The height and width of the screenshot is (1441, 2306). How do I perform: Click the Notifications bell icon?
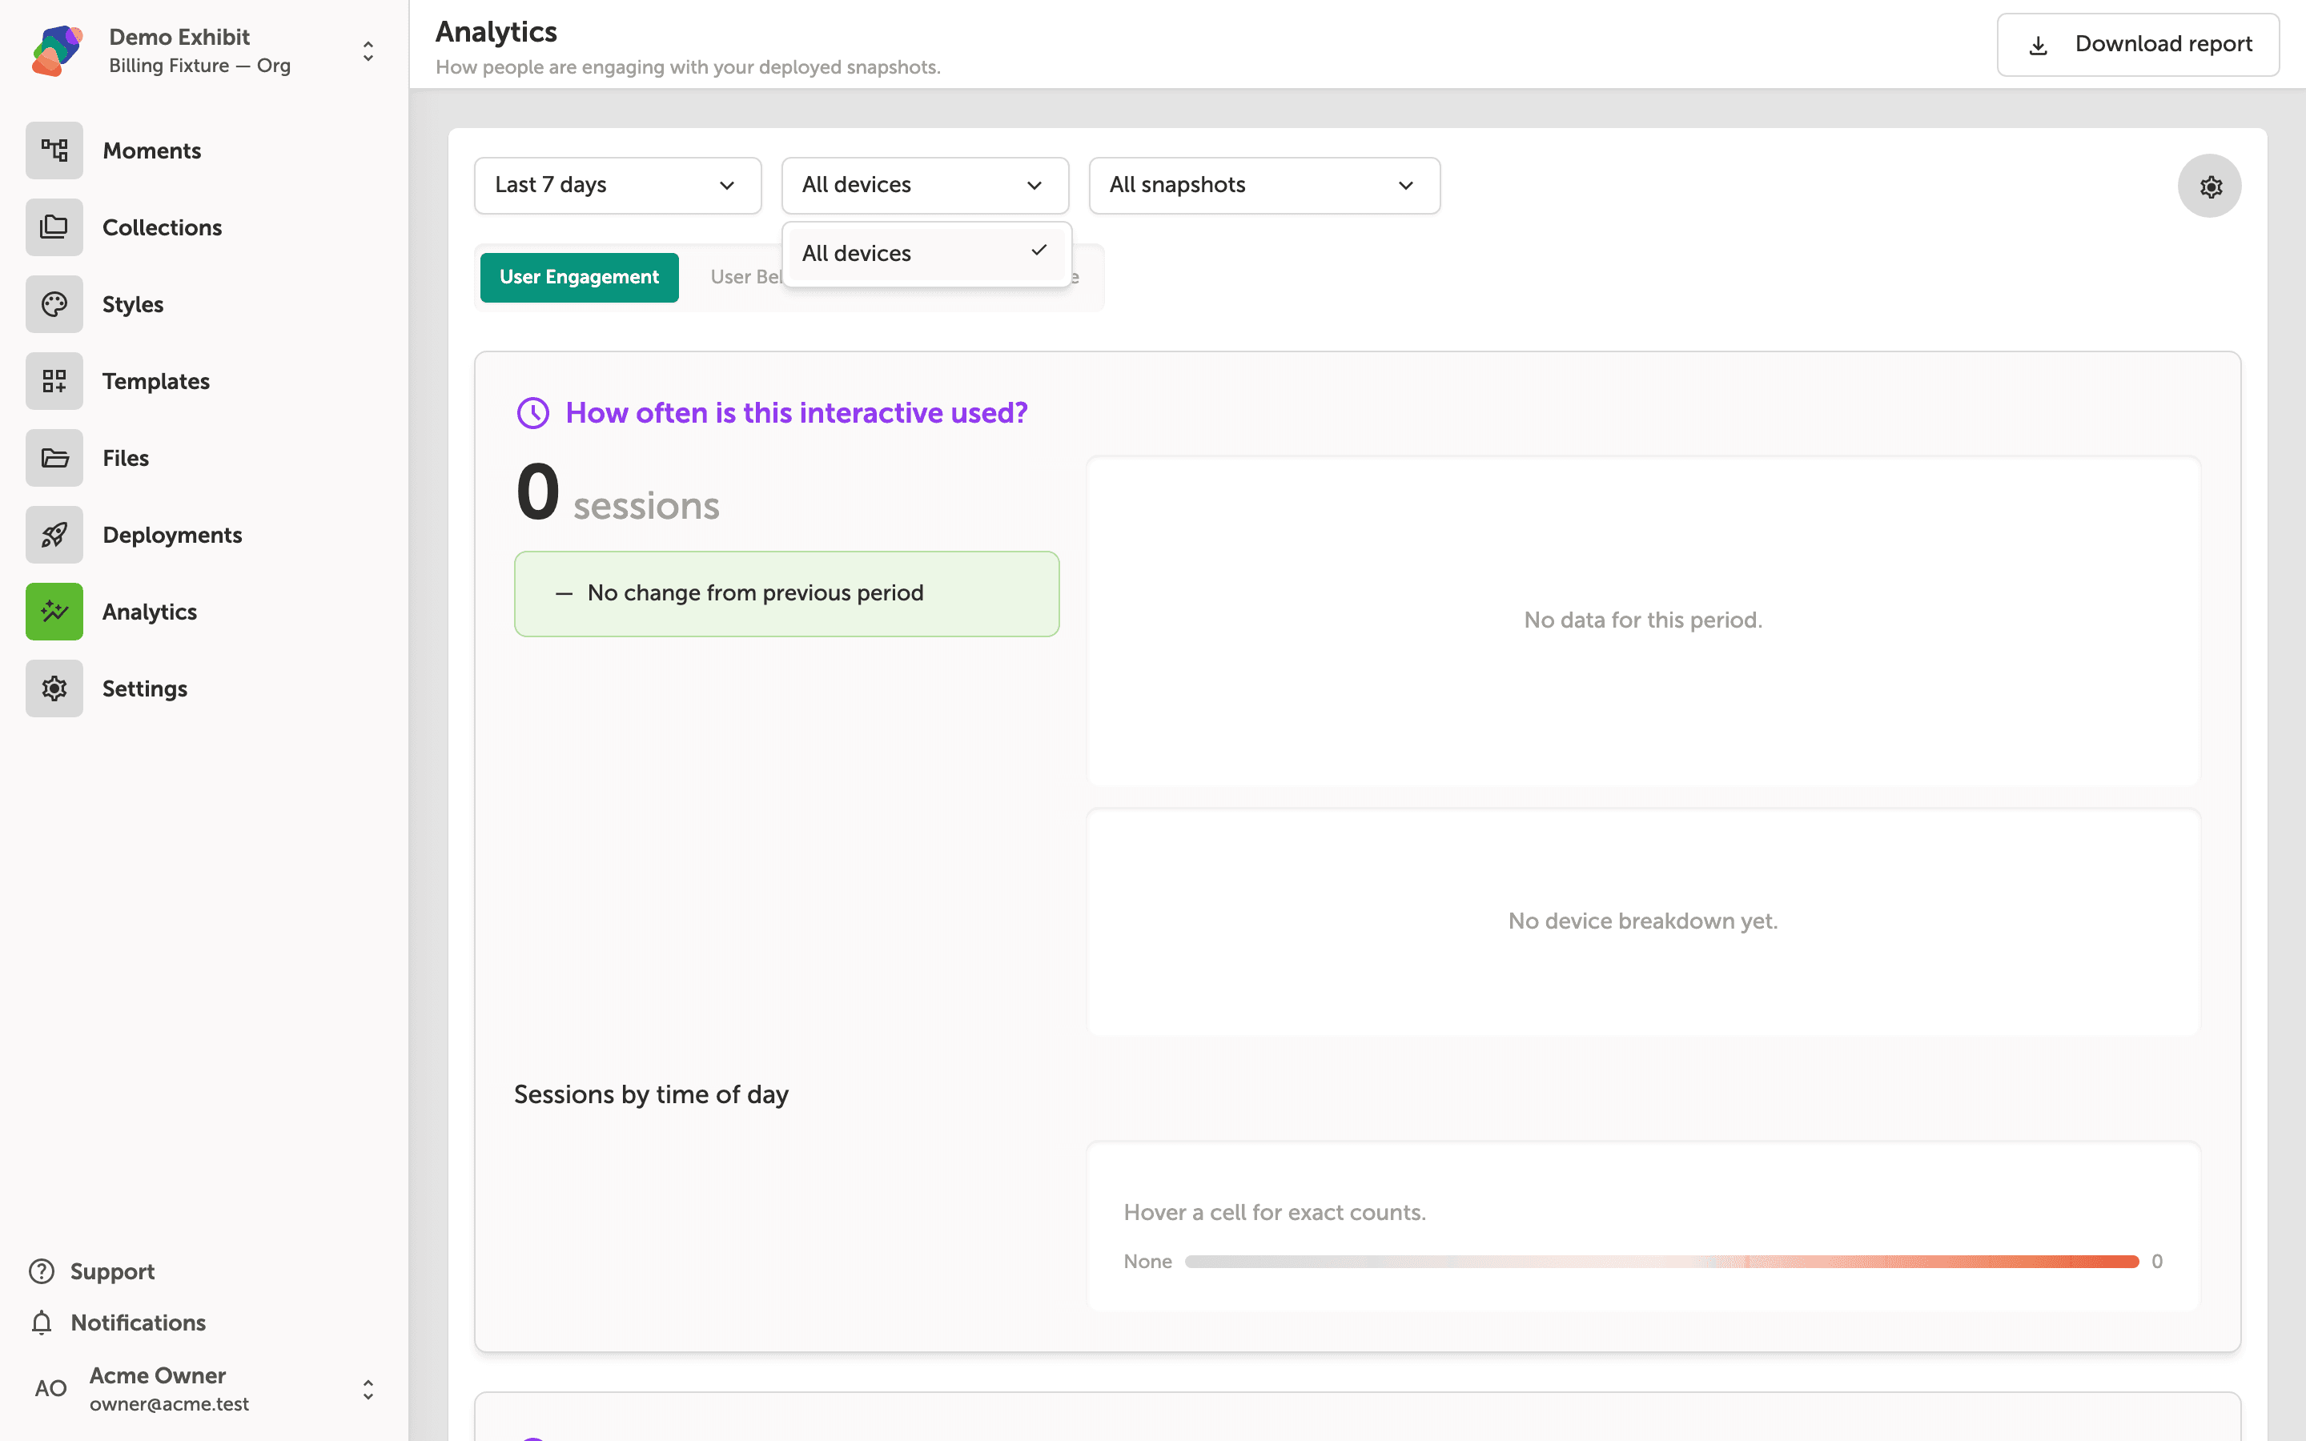pos(42,1323)
